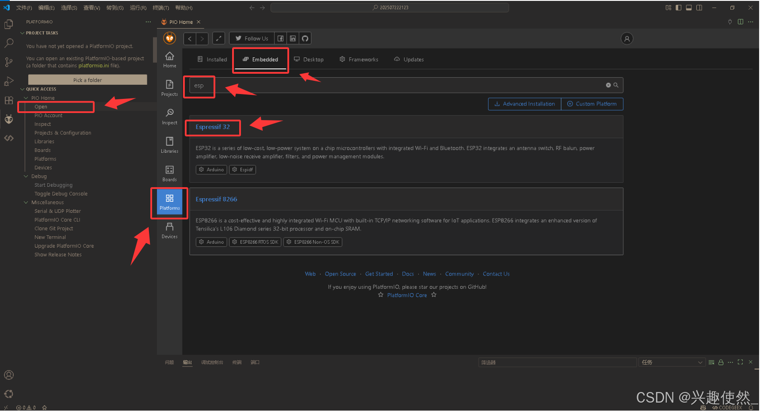Screen dimensions: 760x411
Task: Toggle bottom panel layout icon
Action: [689, 8]
